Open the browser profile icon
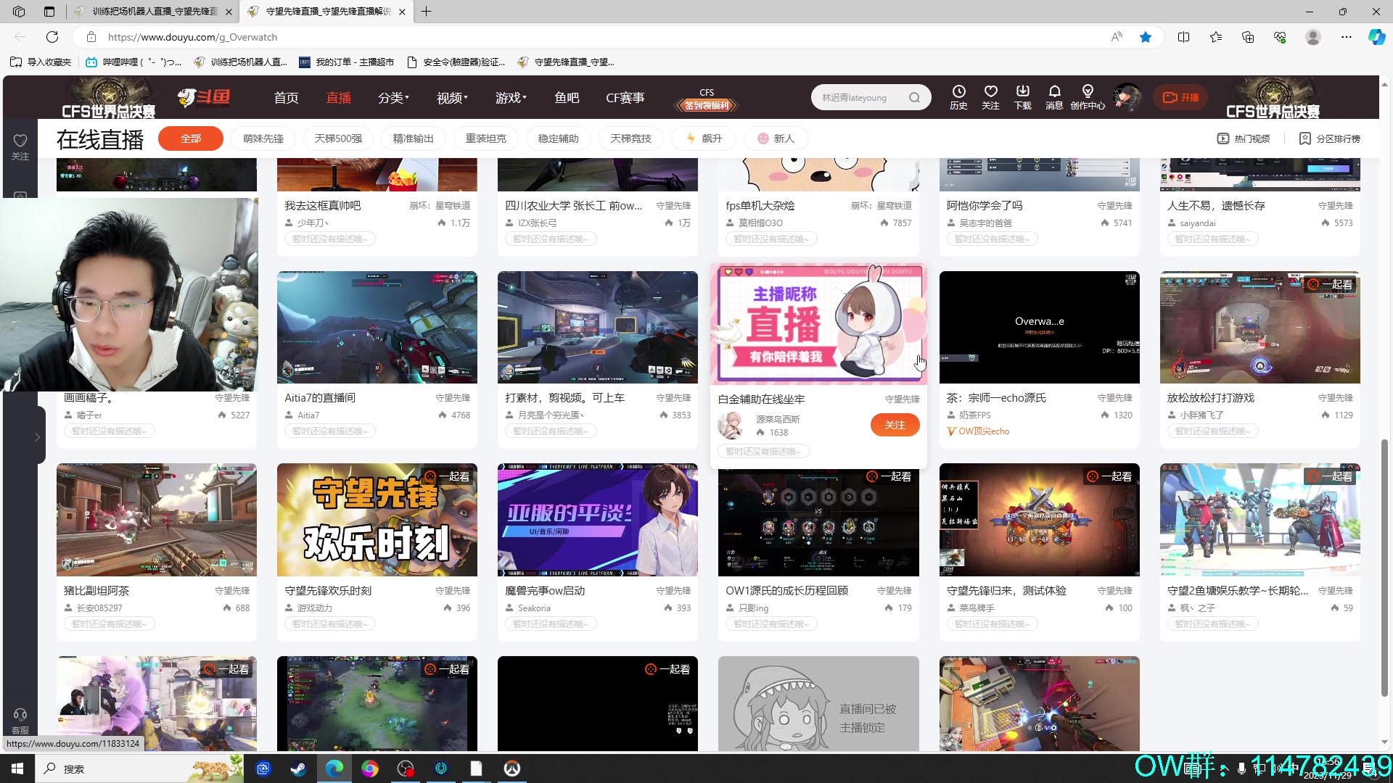The width and height of the screenshot is (1393, 783). 1312,37
